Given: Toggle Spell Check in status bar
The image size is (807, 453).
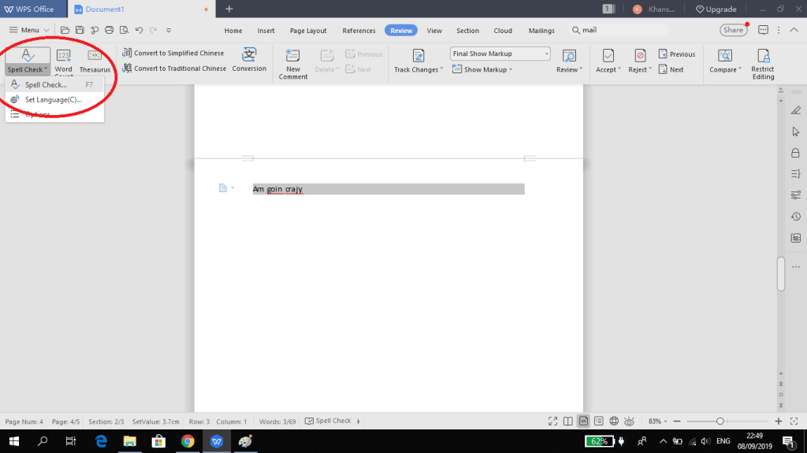Looking at the screenshot, I should pyautogui.click(x=329, y=421).
